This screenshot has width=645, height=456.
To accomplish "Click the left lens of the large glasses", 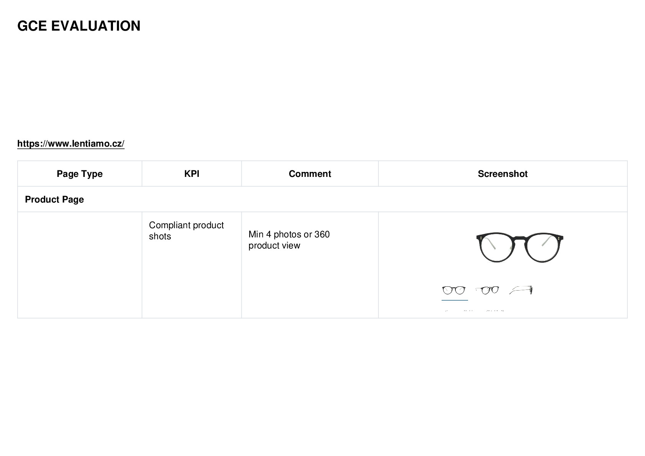I will tap(497, 248).
